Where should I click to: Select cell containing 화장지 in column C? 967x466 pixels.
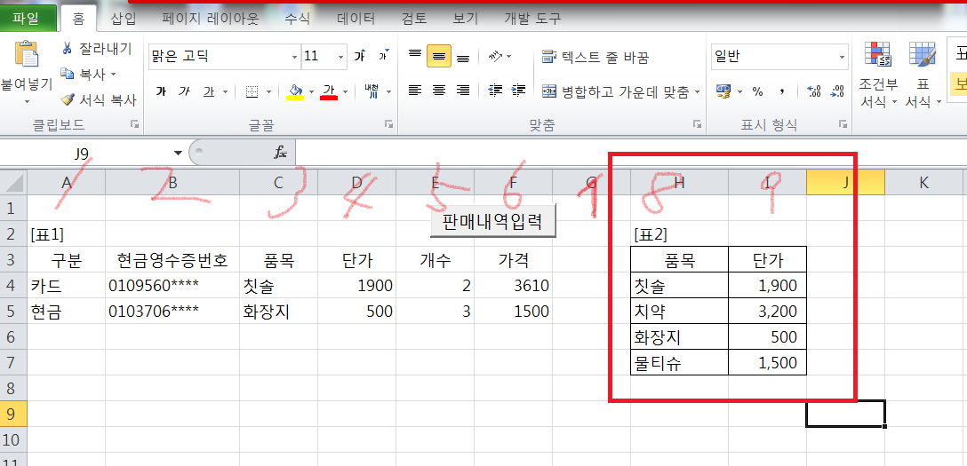point(278,312)
